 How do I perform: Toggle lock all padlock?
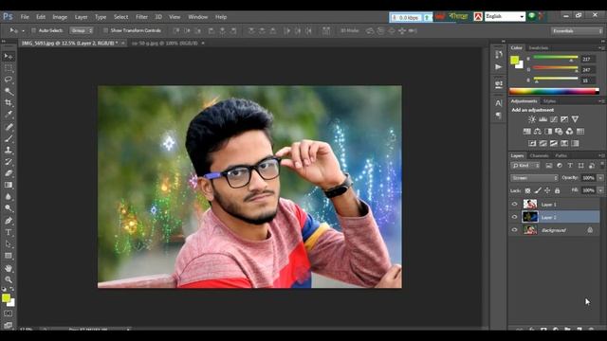pyautogui.click(x=557, y=190)
